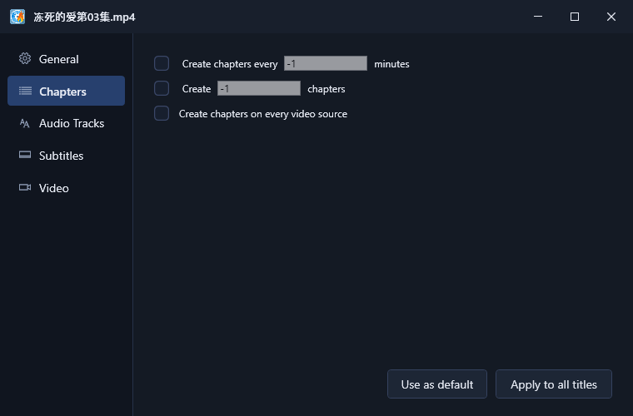
Task: Tick the Create N chapters checkbox
Action: click(162, 88)
